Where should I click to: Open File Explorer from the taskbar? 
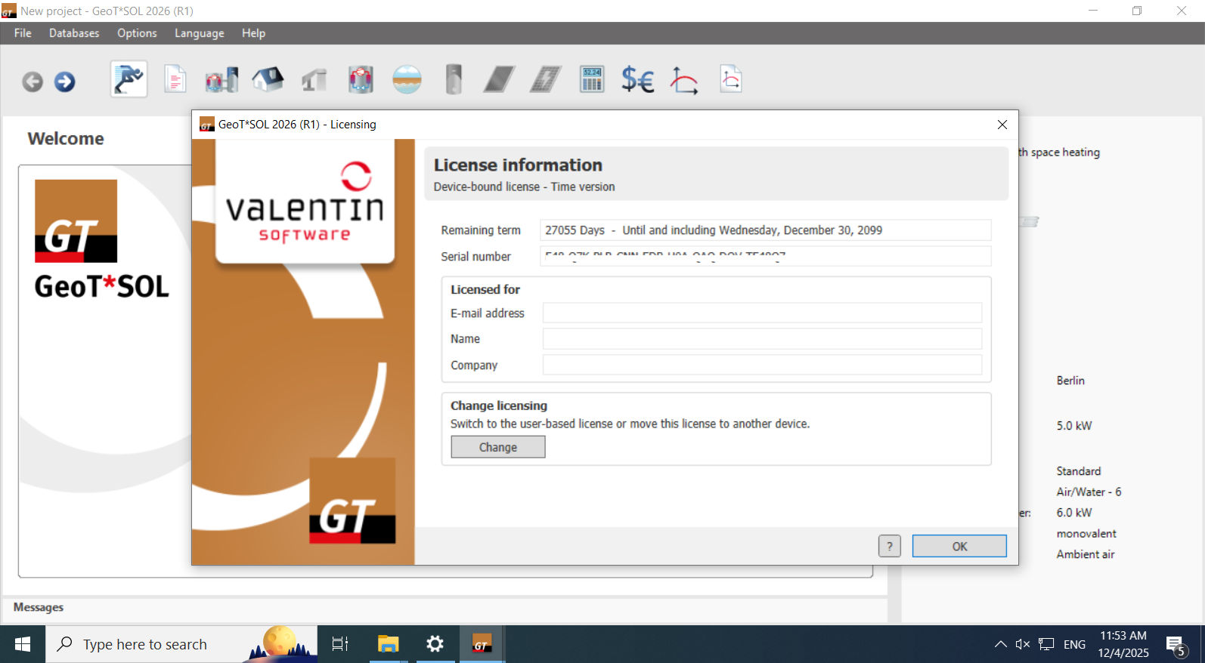pyautogui.click(x=388, y=644)
